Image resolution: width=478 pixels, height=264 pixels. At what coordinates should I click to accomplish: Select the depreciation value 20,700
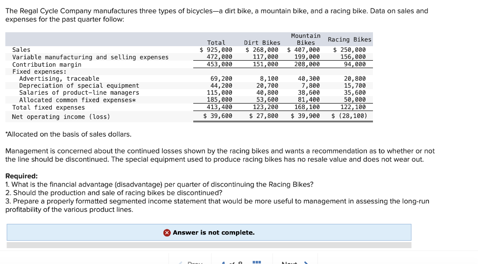click(x=267, y=85)
